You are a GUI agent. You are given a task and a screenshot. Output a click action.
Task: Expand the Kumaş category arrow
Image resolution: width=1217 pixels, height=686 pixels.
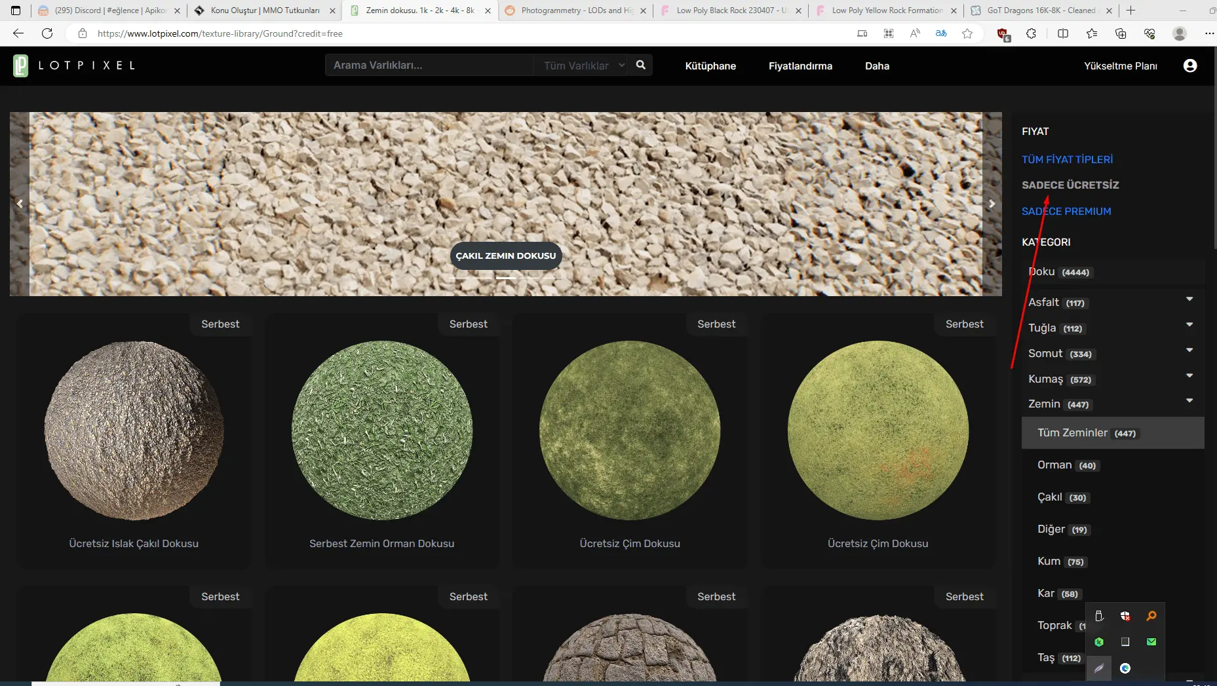(x=1189, y=376)
